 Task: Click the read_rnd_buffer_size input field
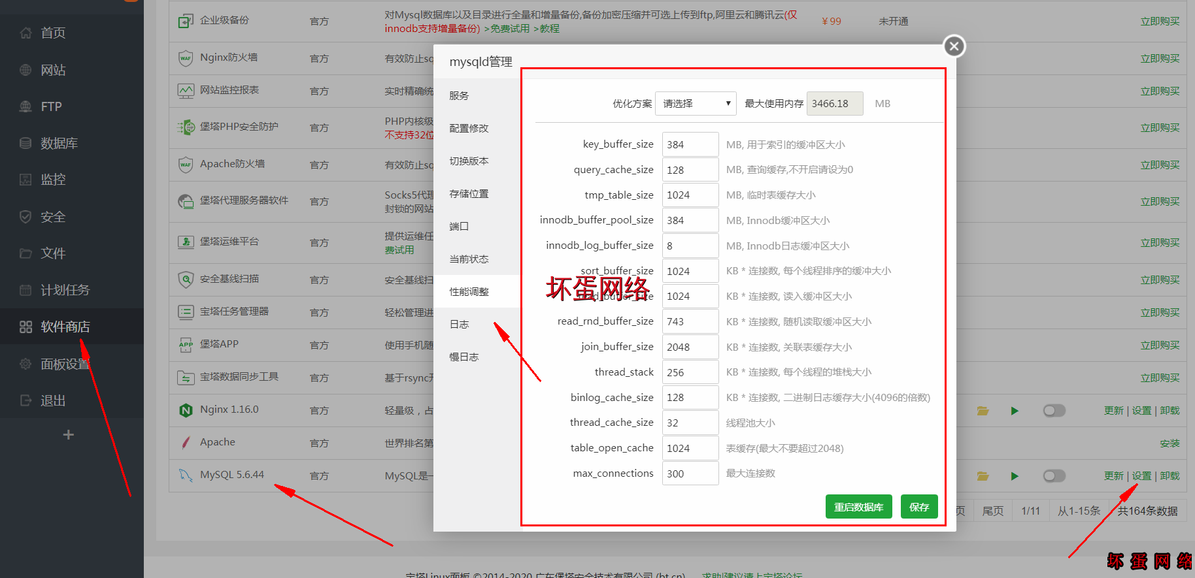690,321
